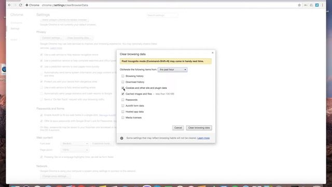Select Settings in the left sidebar
This screenshot has width=332, height=187.
[x=15, y=29]
